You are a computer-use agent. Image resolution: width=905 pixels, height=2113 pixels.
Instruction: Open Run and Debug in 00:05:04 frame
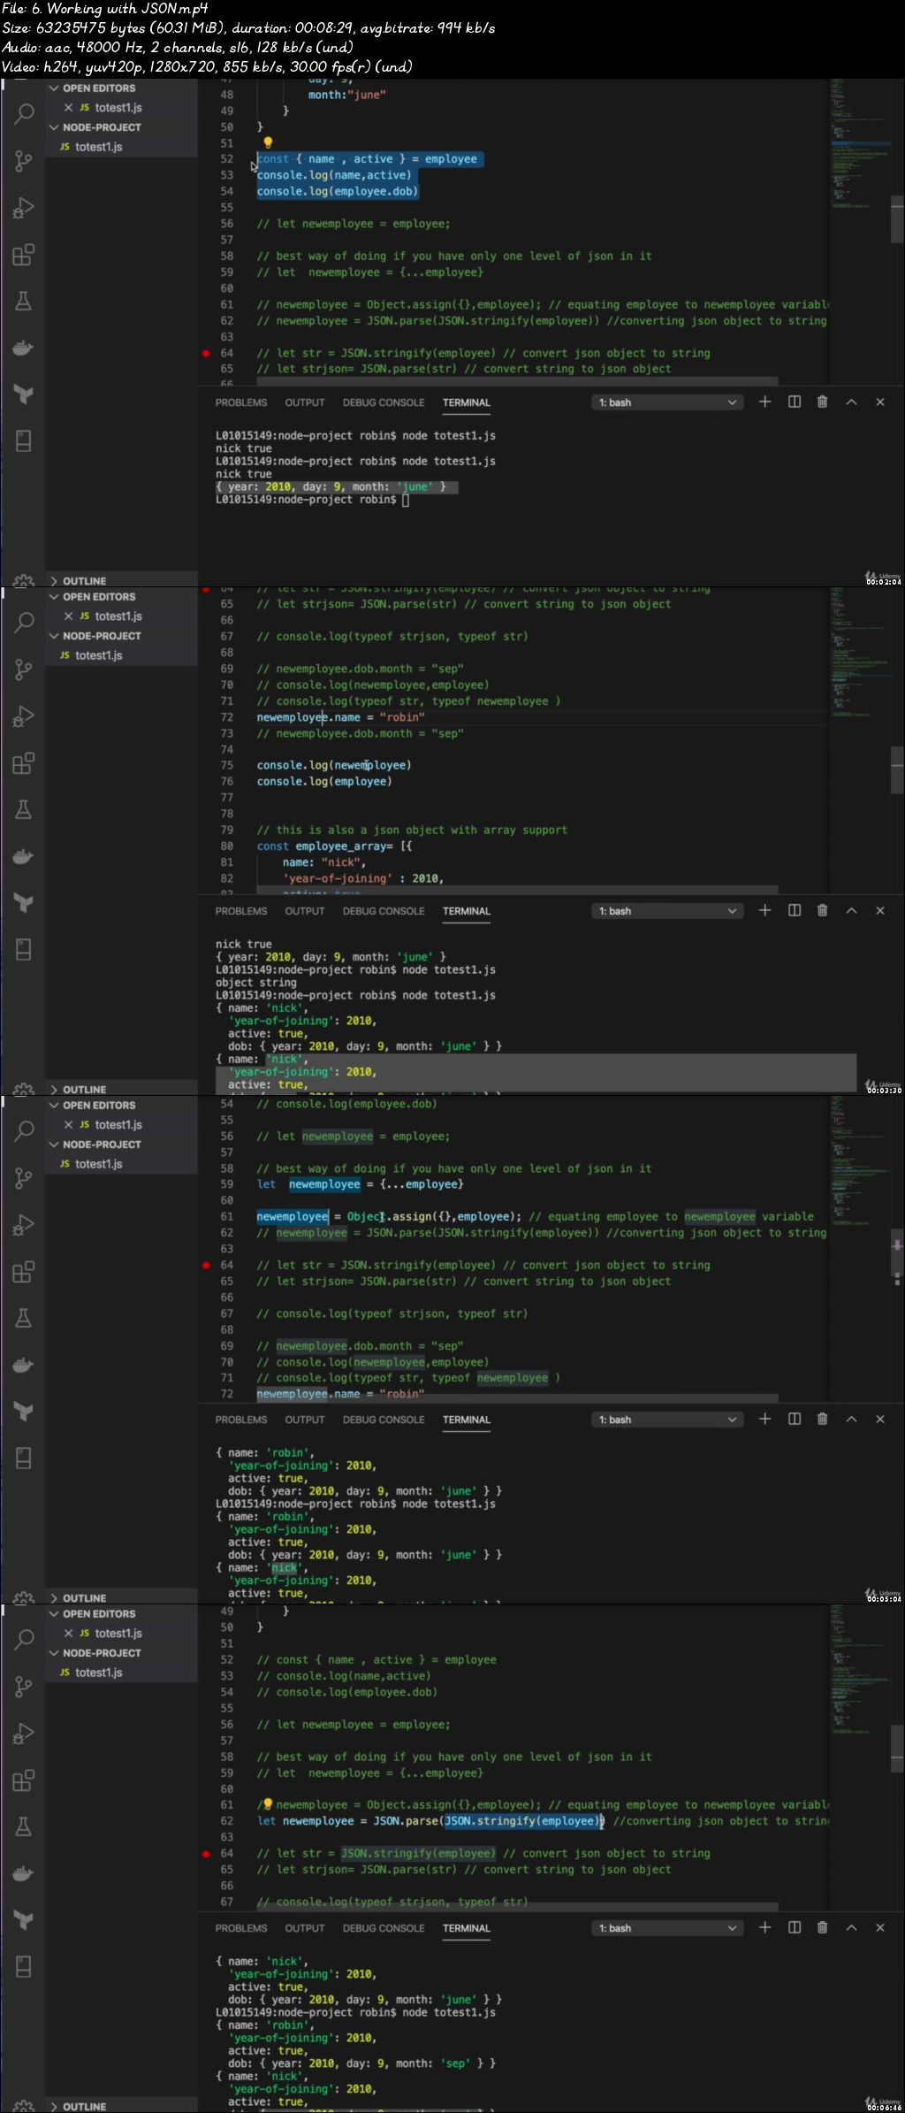[x=24, y=1225]
